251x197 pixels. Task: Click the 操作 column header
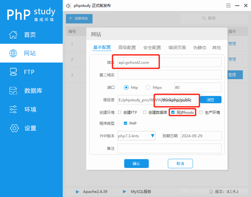[x=232, y=31]
